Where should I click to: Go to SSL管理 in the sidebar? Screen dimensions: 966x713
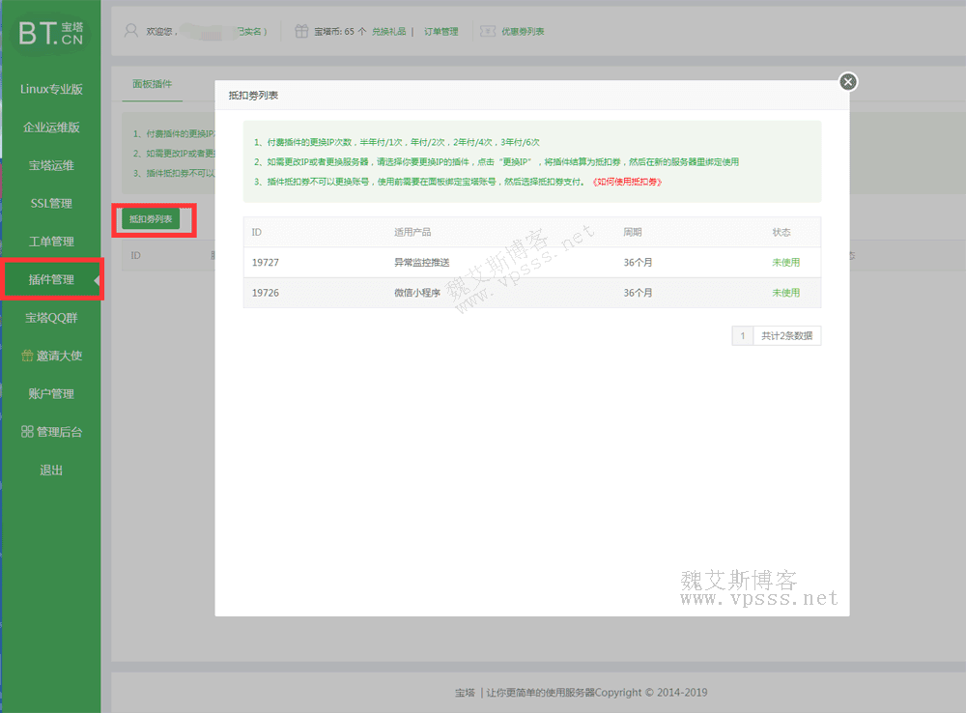(x=51, y=204)
